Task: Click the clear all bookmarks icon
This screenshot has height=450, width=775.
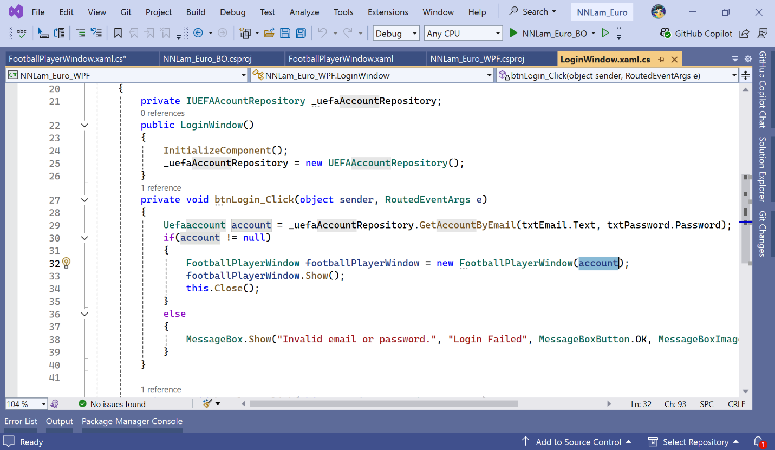Action: [x=165, y=33]
